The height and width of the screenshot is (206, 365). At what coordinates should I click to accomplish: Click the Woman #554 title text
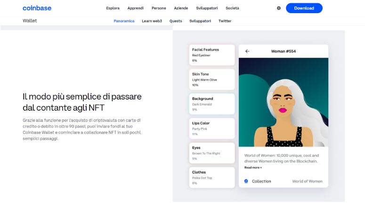[284, 51]
